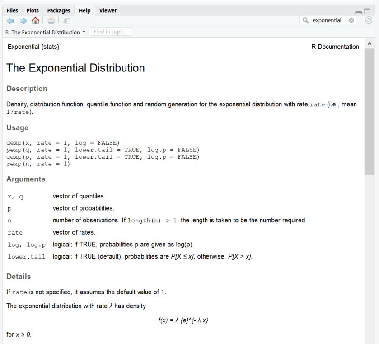Show the help topic in a new window
The width and height of the screenshot is (379, 344).
[x=66, y=20]
